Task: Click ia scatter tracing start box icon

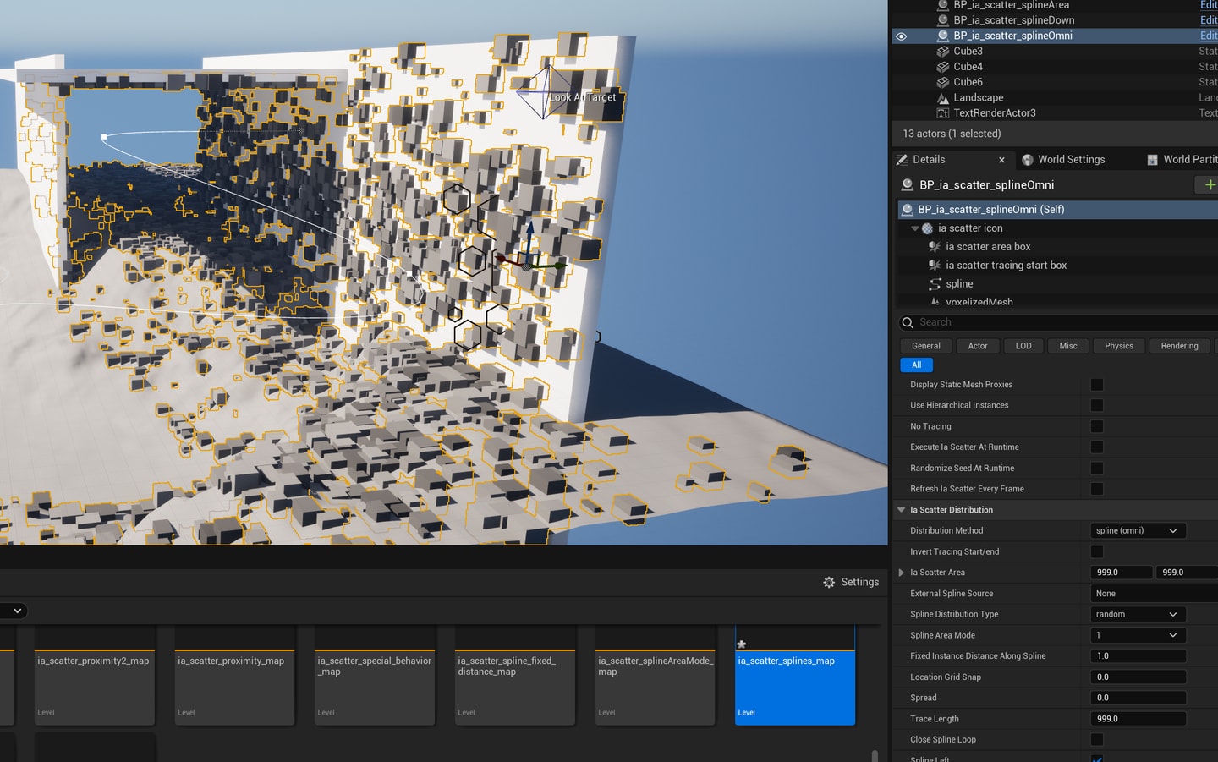Action: coord(935,266)
